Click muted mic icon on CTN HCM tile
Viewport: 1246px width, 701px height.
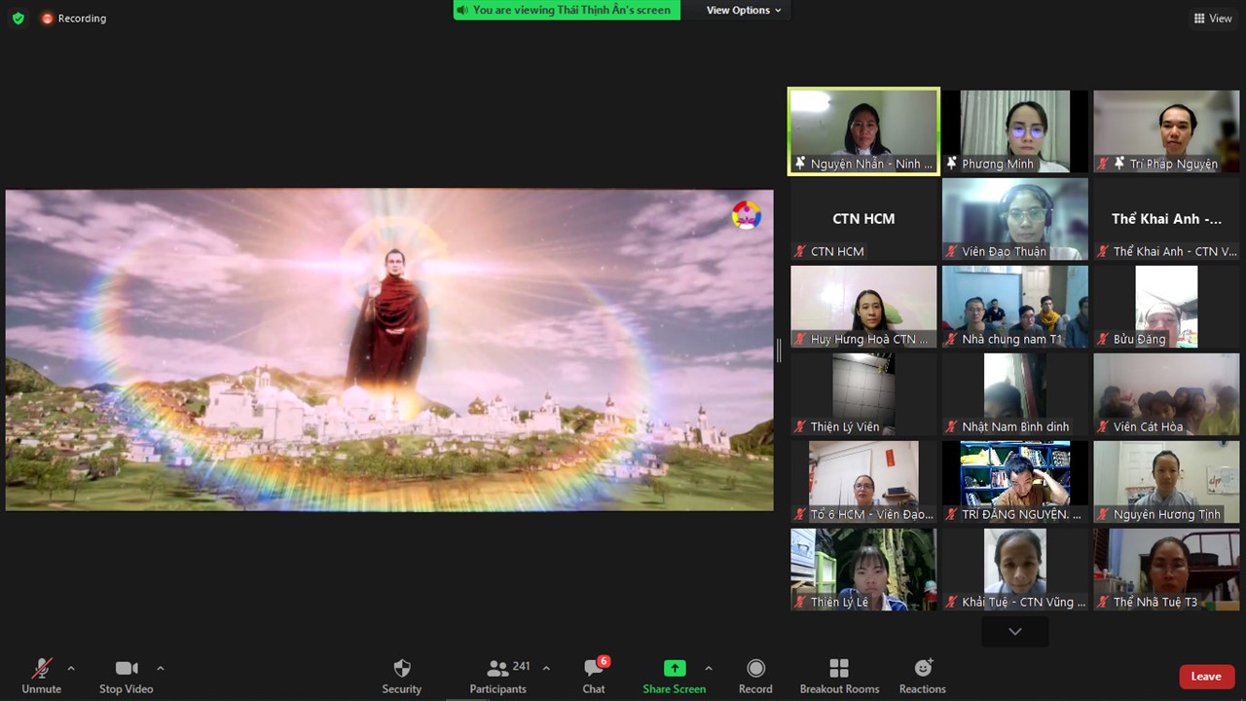(x=800, y=251)
